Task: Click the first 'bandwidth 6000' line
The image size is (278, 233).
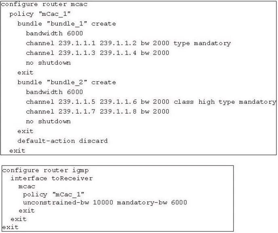Action: pyautogui.click(x=55, y=33)
